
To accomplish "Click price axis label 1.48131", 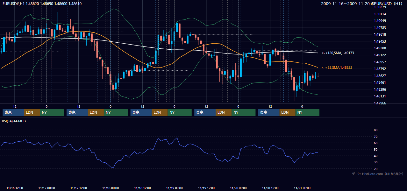I will pos(380,96).
